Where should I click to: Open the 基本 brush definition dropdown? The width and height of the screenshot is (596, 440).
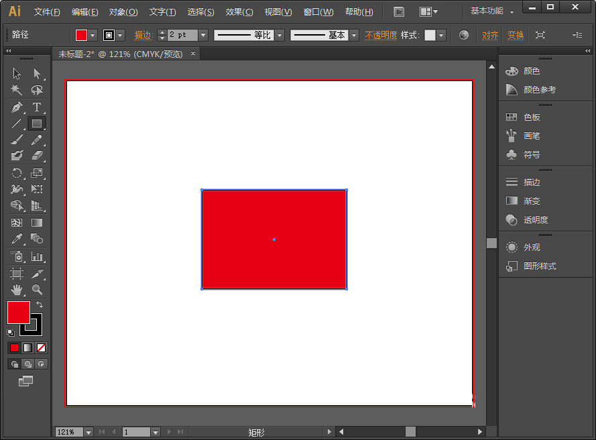(x=354, y=36)
